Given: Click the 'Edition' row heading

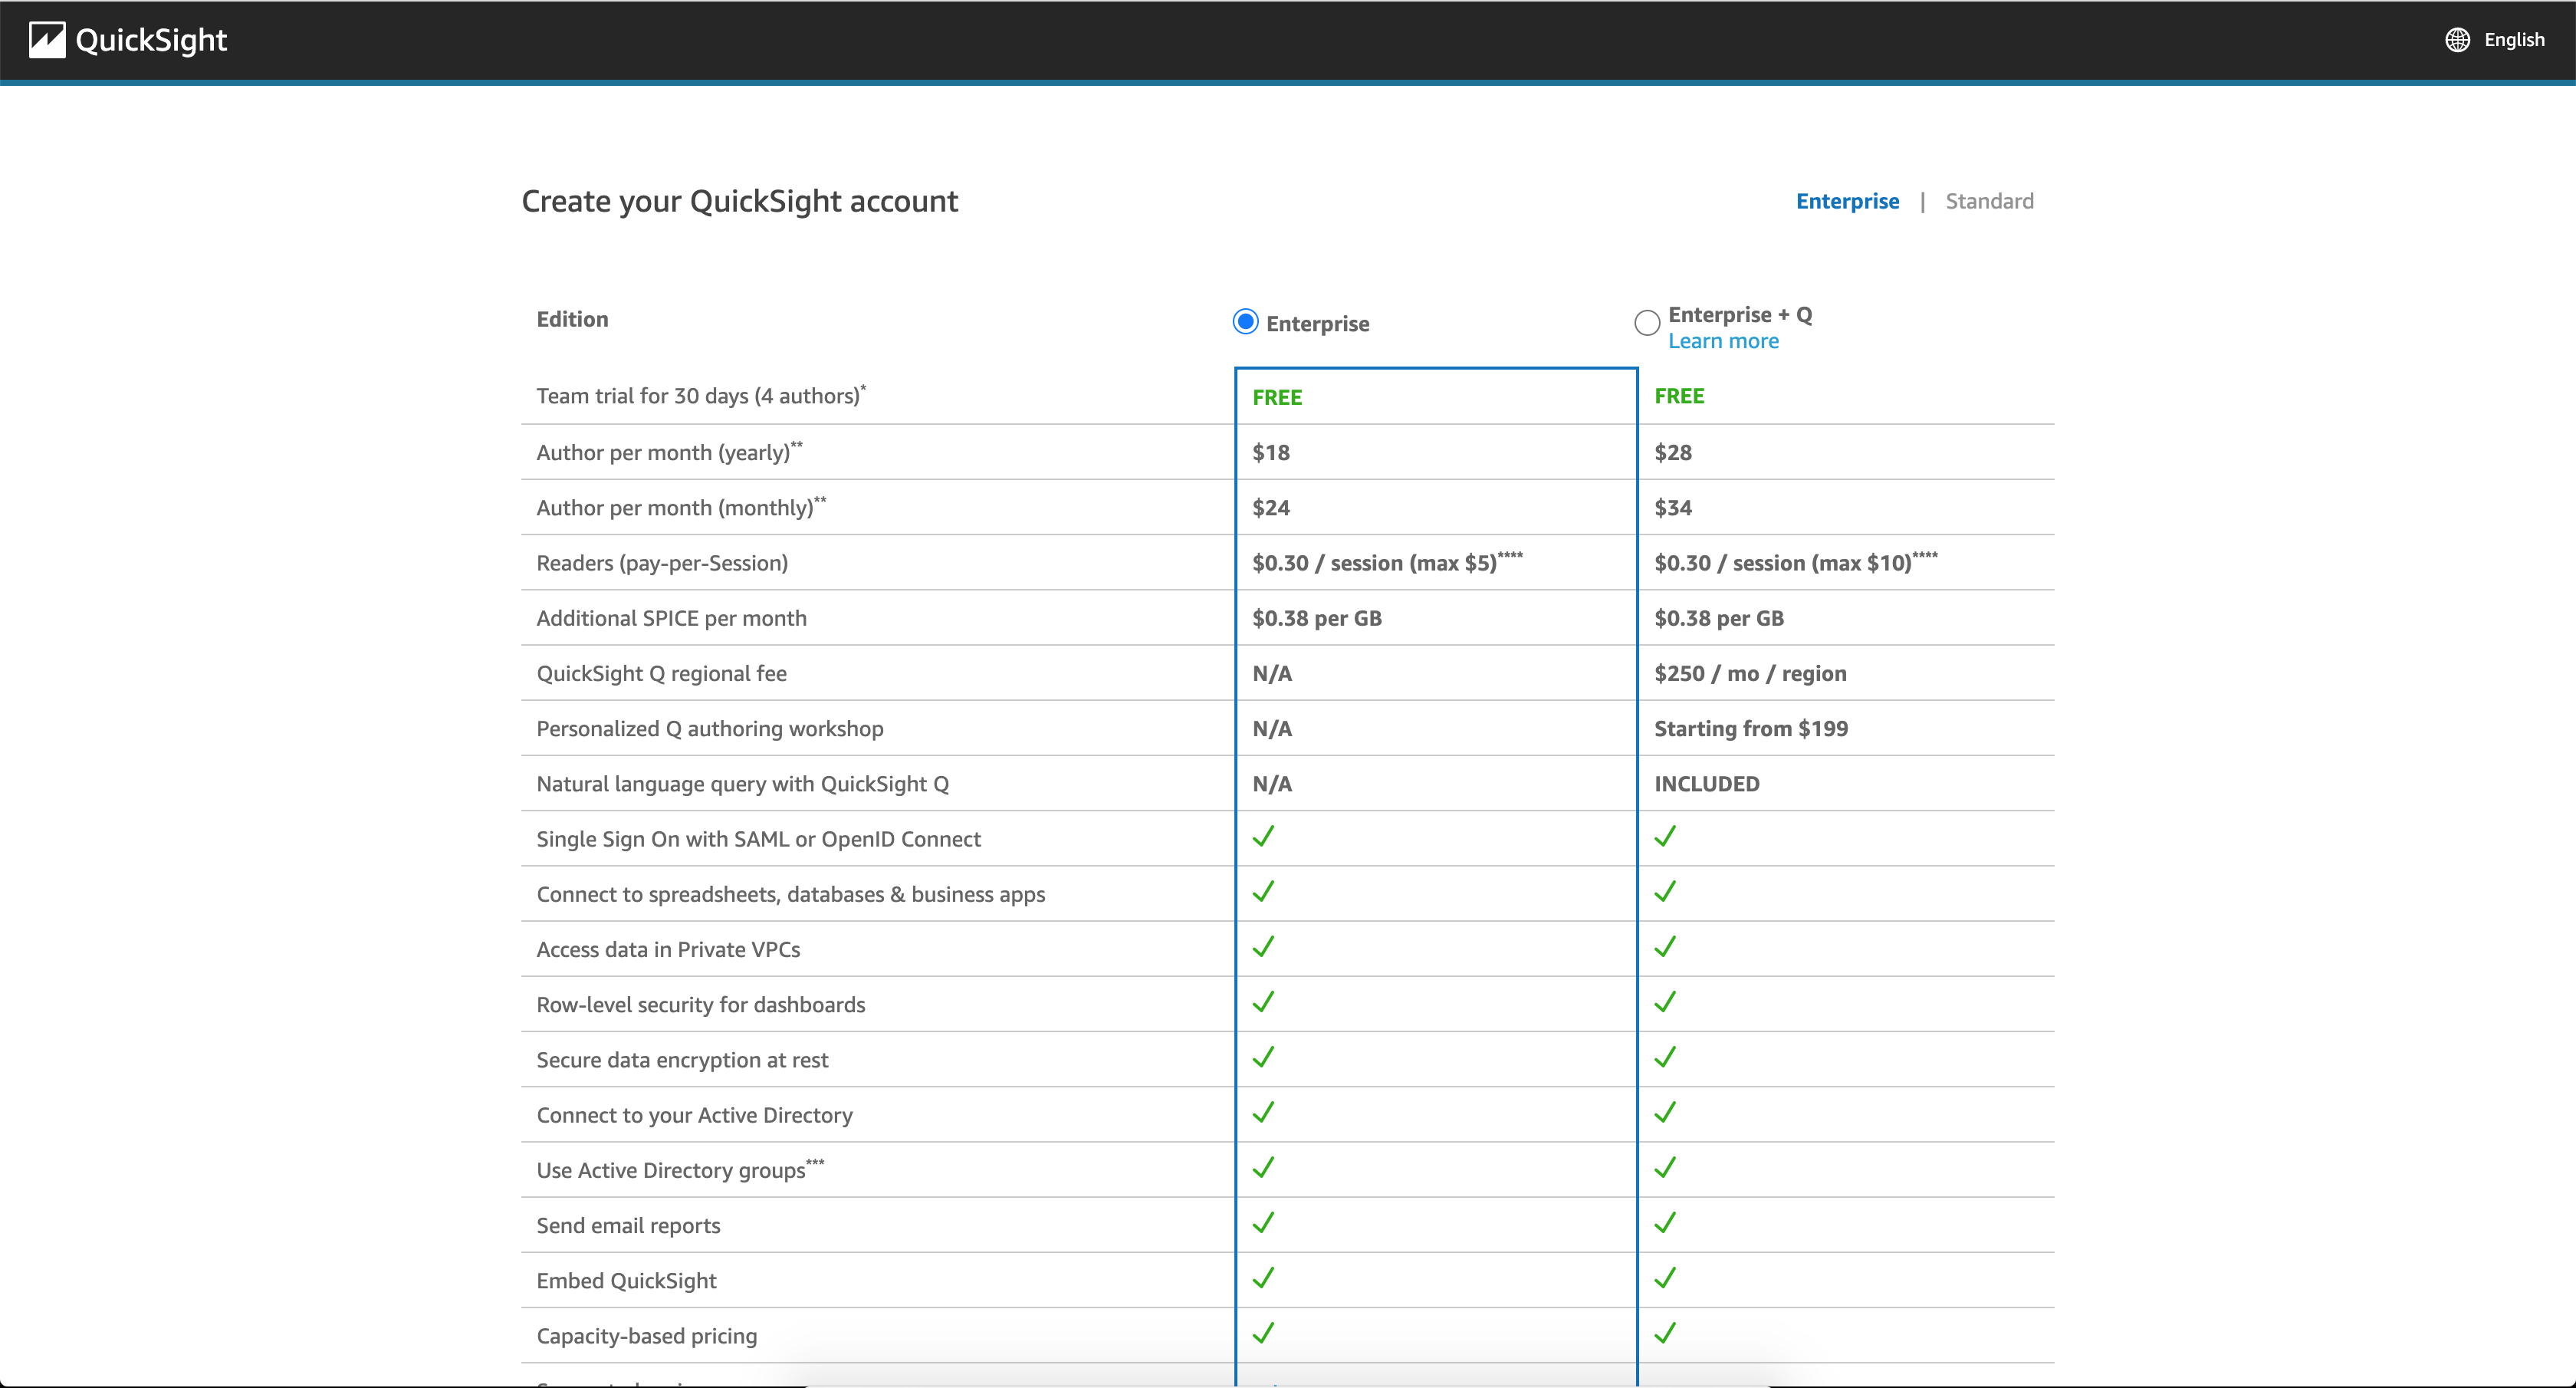Looking at the screenshot, I should tap(572, 319).
